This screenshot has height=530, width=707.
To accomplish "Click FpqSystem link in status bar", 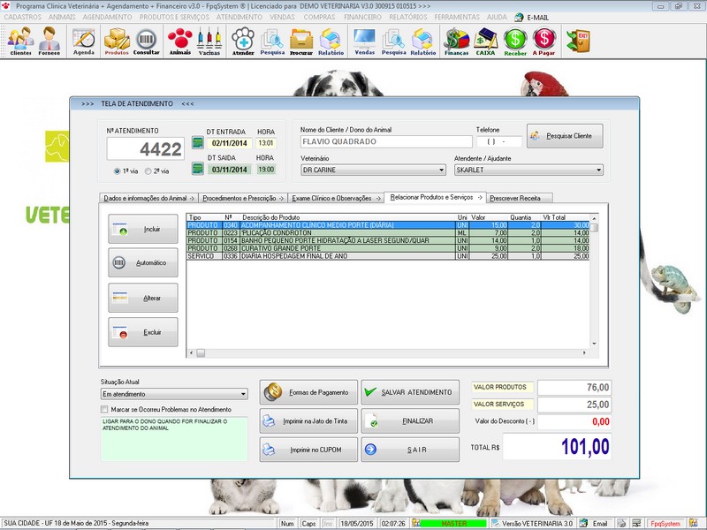I will click(x=665, y=524).
